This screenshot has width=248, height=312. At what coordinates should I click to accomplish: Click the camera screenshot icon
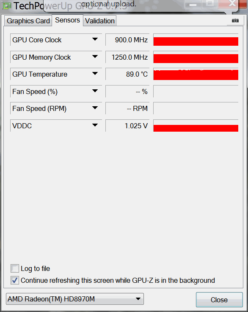coord(235,21)
